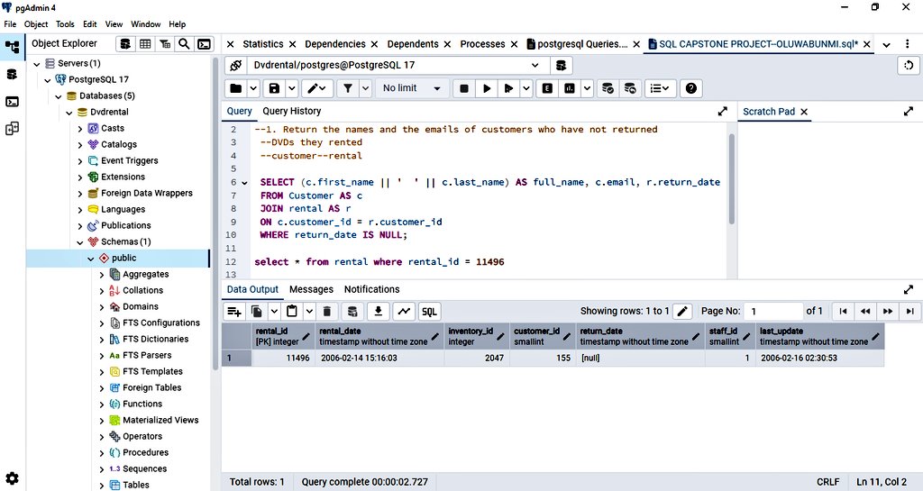923x491 pixels.
Task: Collapse the PostgreSQL 17 node
Action: pos(48,80)
